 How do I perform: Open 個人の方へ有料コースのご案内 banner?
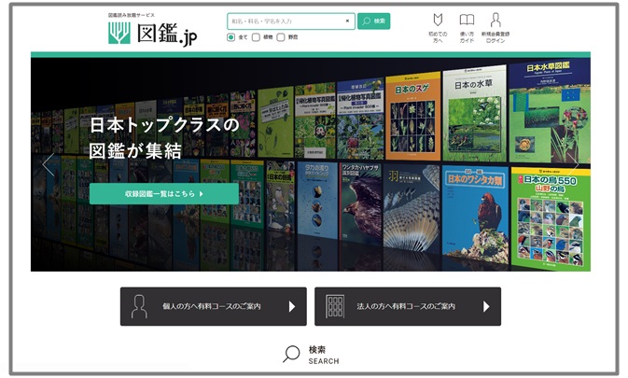pos(214,306)
